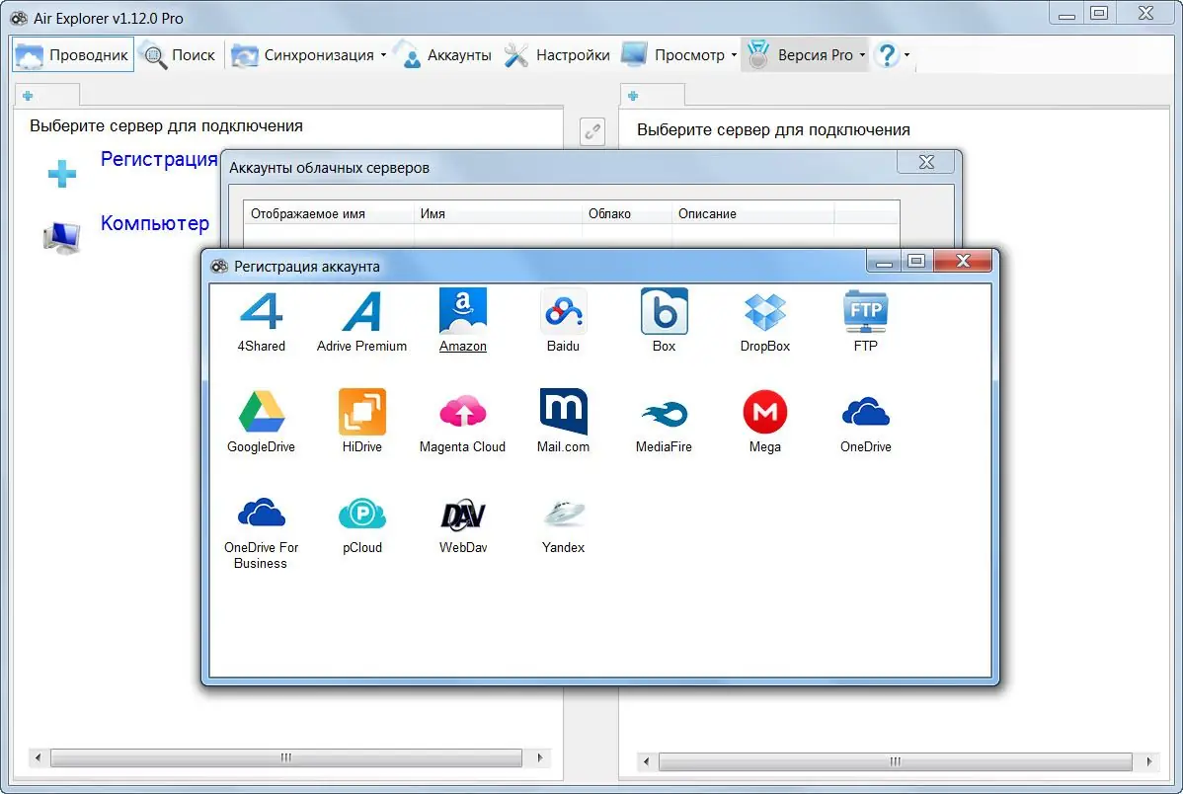Click right pane scrollbar right arrow

tap(1148, 760)
